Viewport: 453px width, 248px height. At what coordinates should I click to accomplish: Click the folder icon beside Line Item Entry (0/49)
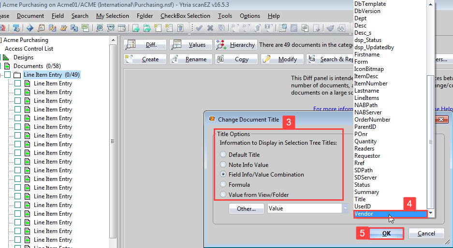pyautogui.click(x=17, y=75)
